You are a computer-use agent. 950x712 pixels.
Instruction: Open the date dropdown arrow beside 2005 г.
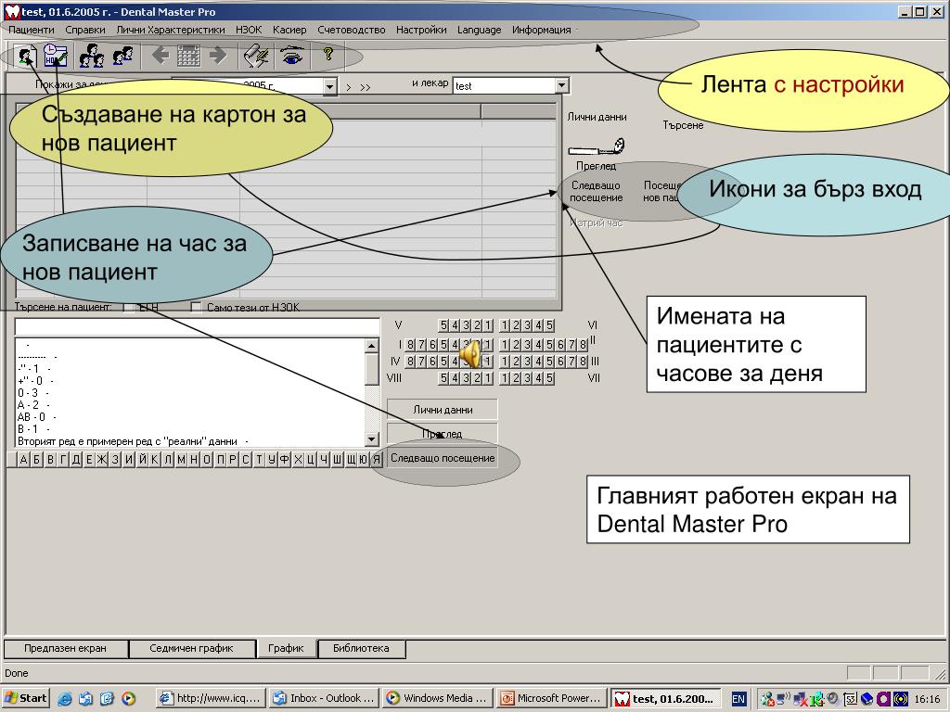coord(329,86)
